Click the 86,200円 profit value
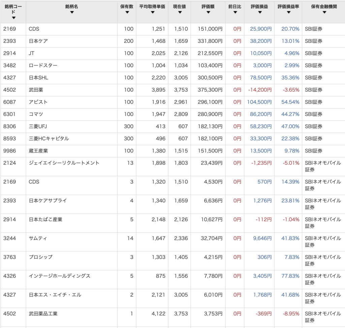Screen dimensions: 345x328 pyautogui.click(x=261, y=114)
